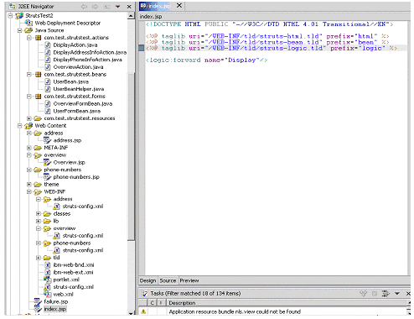The image size is (414, 319).
Task: Click the address.jsp file icon
Action: coord(48,140)
